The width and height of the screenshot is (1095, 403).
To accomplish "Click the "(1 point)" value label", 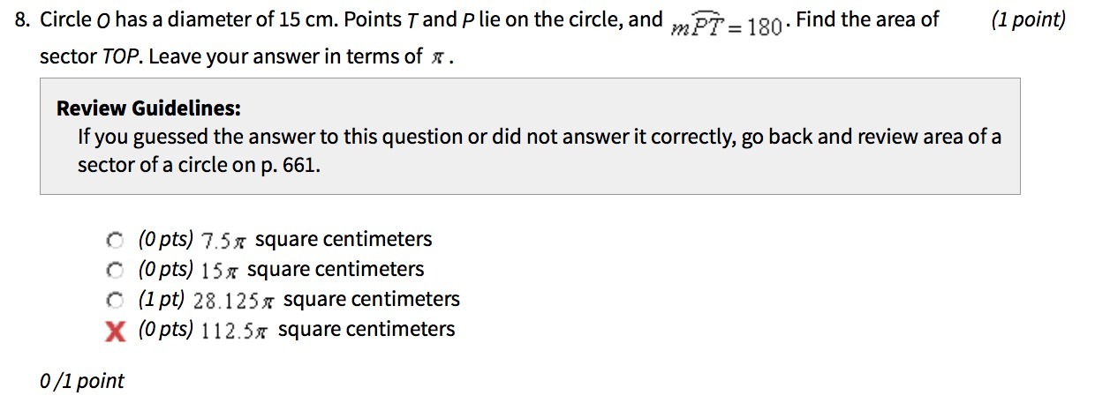I will pyautogui.click(x=1028, y=19).
